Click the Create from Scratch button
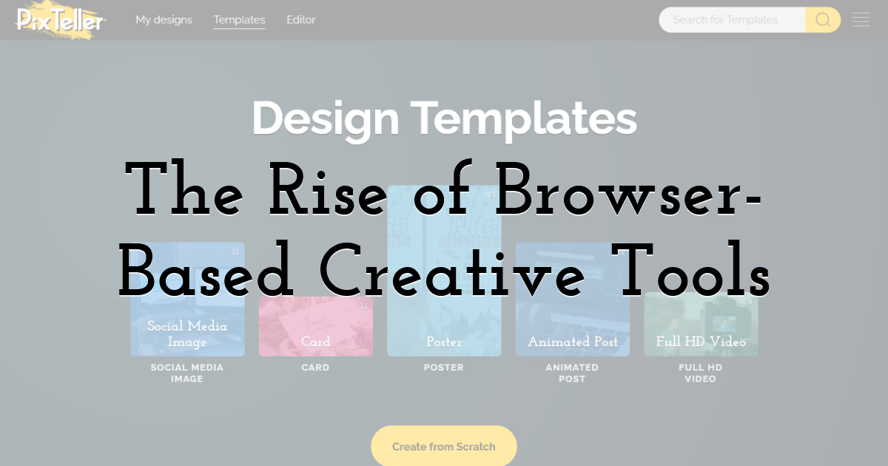The image size is (888, 466). 443,446
